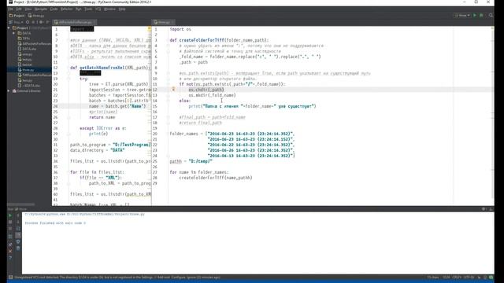Image resolution: width=504 pixels, height=283 pixels.
Task: Open the Help menu
Action: click(x=122, y=9)
